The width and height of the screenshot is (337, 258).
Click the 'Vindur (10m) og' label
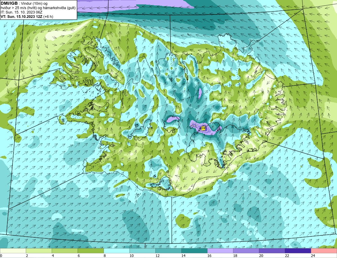[x=34, y=4]
